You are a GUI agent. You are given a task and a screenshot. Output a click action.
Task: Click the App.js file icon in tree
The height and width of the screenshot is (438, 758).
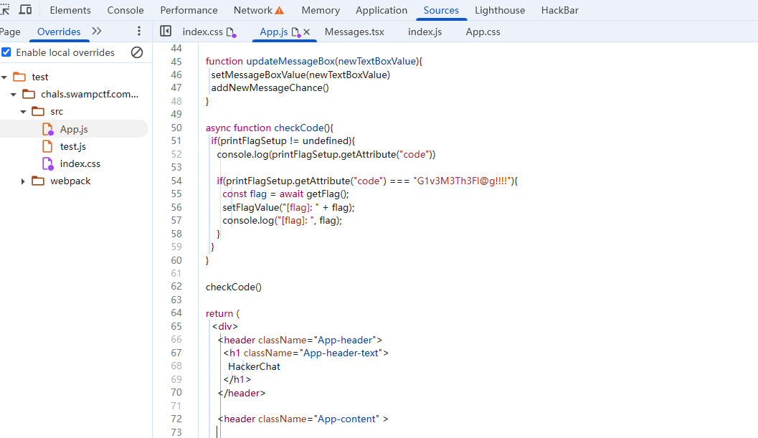point(48,129)
